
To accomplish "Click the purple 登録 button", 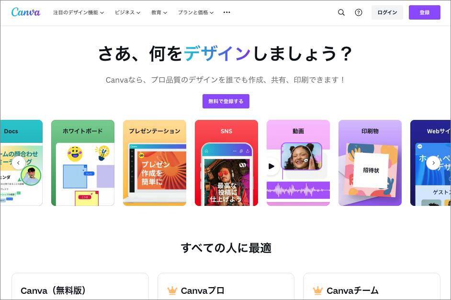I will coord(425,12).
